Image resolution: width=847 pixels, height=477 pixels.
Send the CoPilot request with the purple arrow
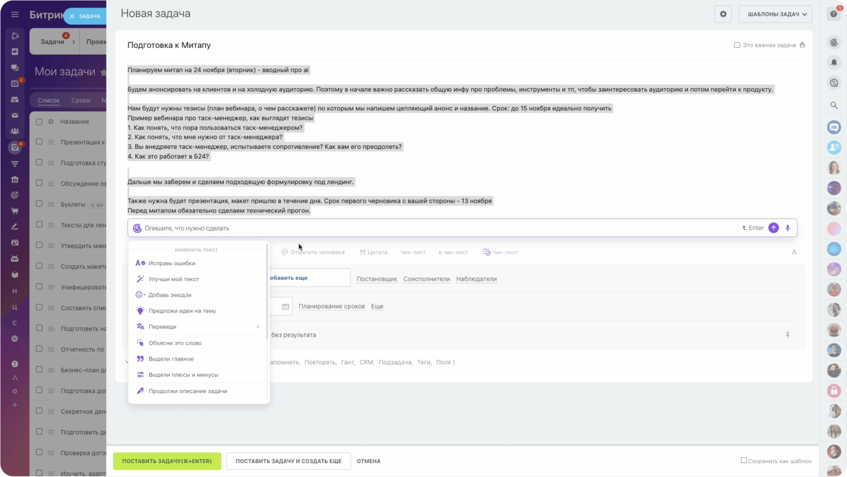pyautogui.click(x=773, y=228)
